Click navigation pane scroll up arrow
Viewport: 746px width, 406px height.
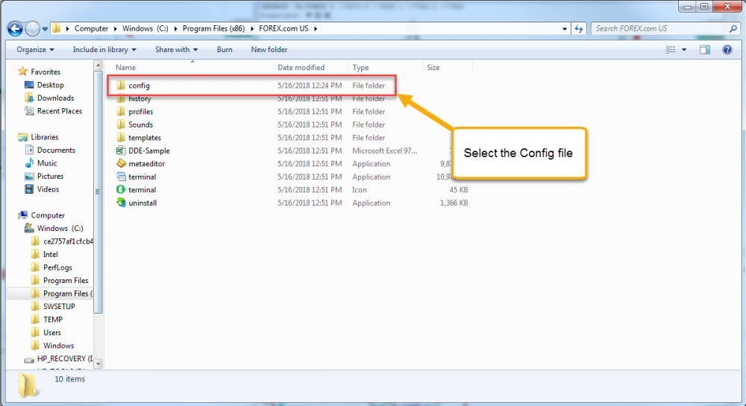point(98,65)
